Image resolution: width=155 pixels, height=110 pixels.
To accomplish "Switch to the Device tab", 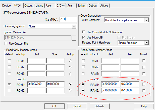I will tap(7, 6).
